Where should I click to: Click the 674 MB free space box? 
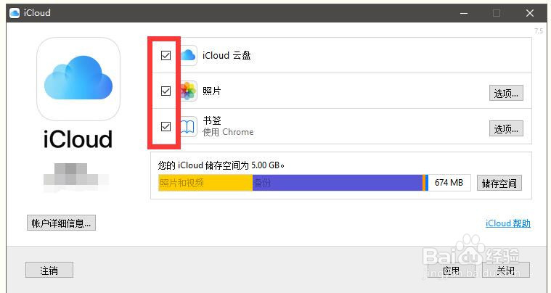[x=449, y=183]
